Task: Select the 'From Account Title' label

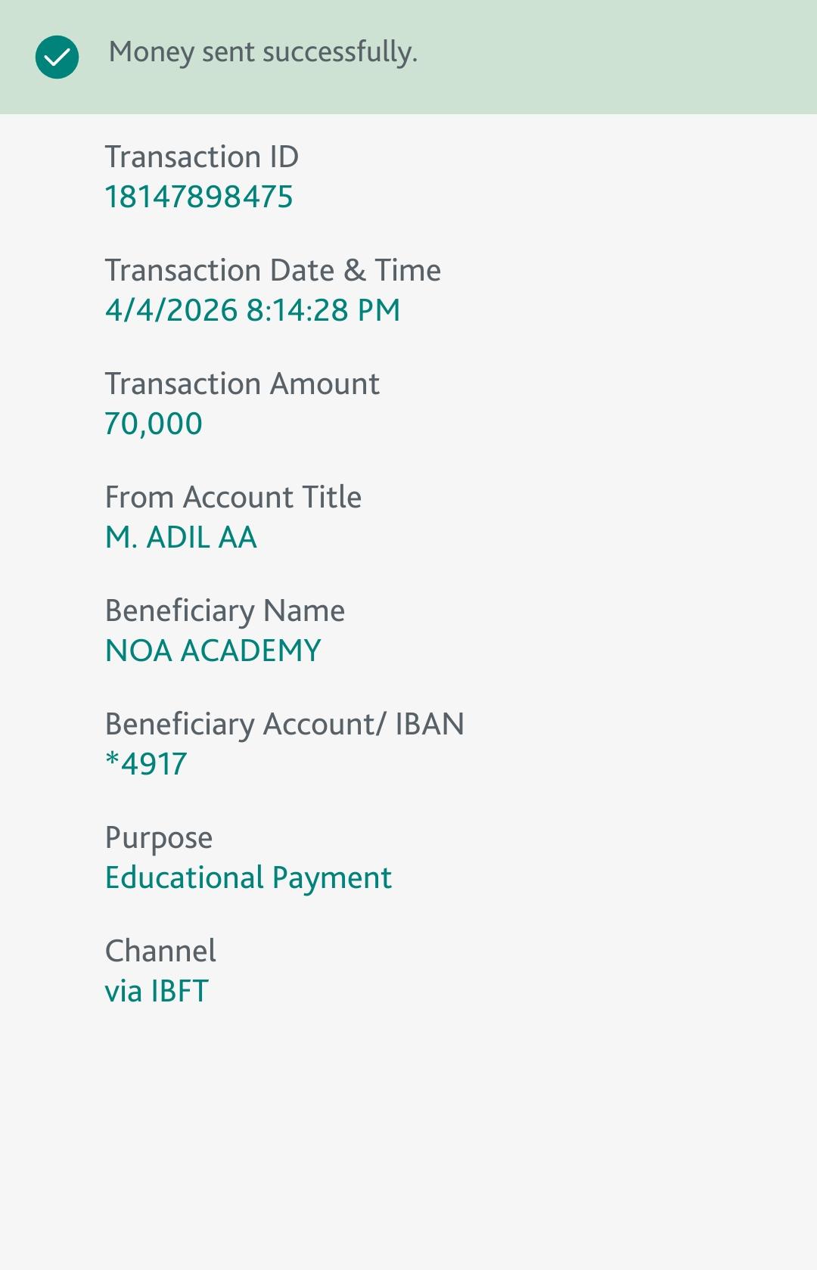Action: point(233,497)
